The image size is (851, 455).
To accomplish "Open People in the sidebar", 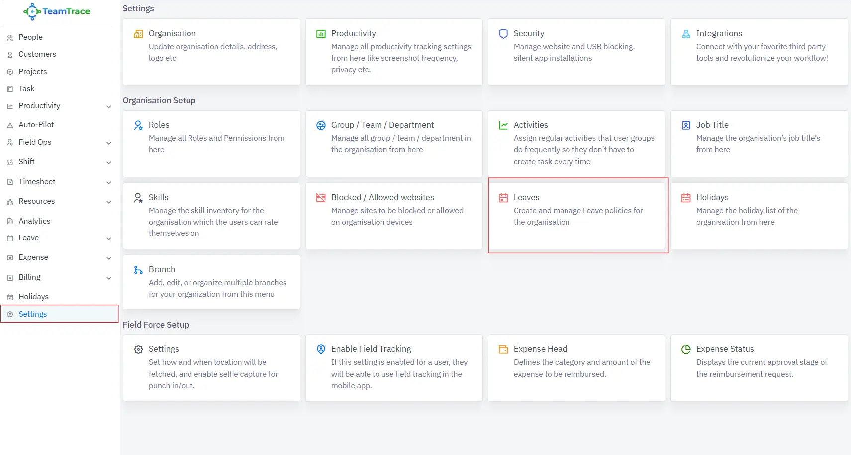I will click(x=30, y=37).
